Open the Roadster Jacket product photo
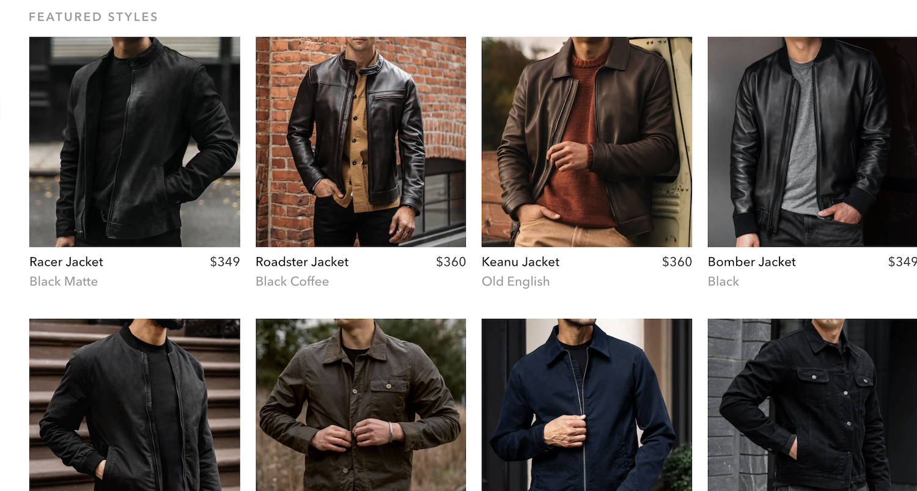The image size is (917, 491). [361, 142]
